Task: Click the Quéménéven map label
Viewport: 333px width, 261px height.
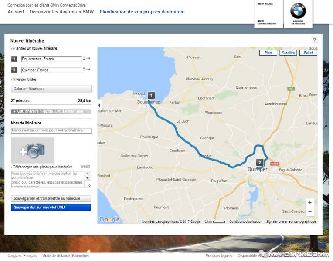Action: coord(246,87)
